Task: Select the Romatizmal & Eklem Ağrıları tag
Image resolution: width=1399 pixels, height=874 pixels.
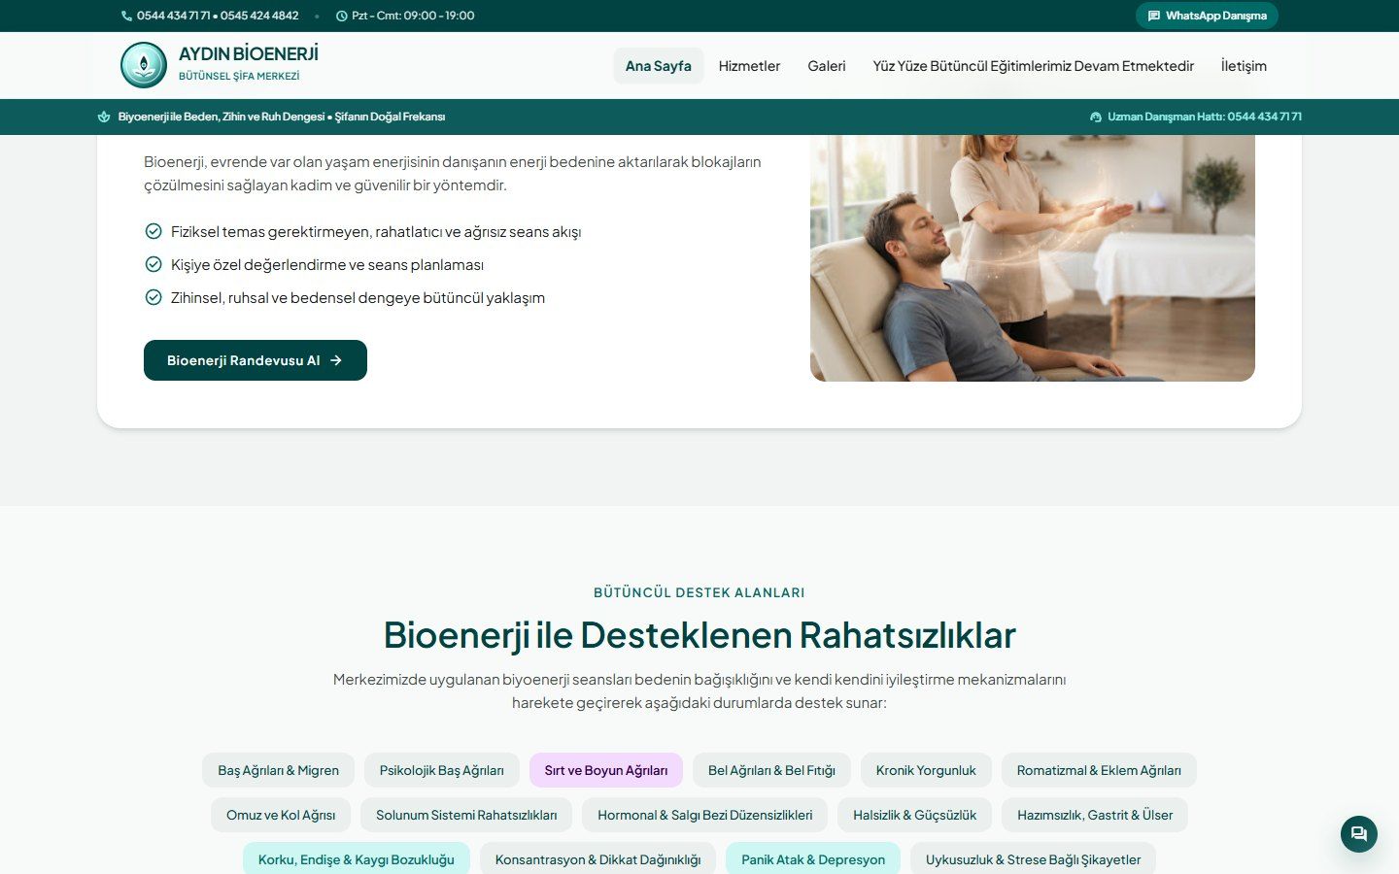Action: click(x=1099, y=770)
